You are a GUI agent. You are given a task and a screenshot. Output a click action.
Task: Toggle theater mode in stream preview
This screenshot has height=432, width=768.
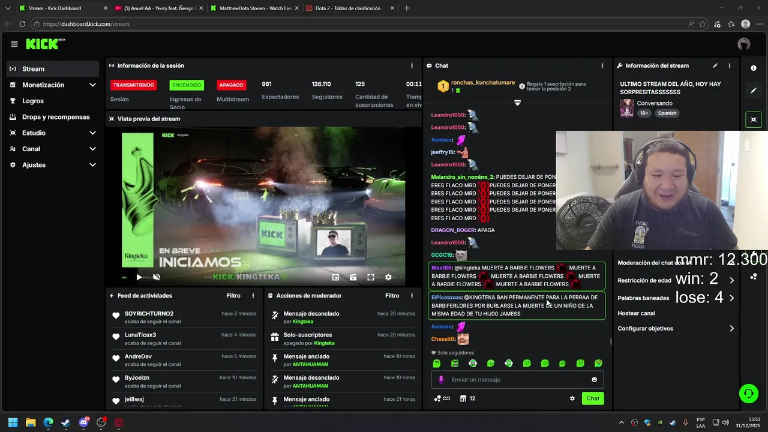coord(353,277)
